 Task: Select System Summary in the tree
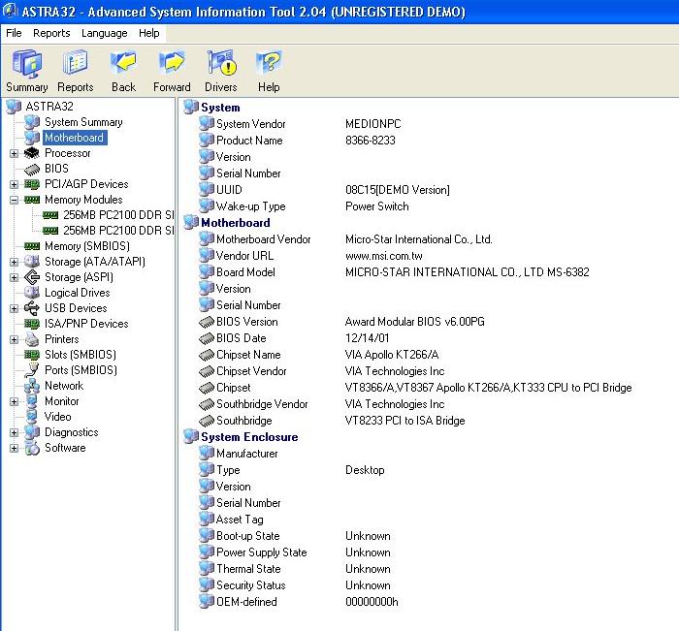83,122
